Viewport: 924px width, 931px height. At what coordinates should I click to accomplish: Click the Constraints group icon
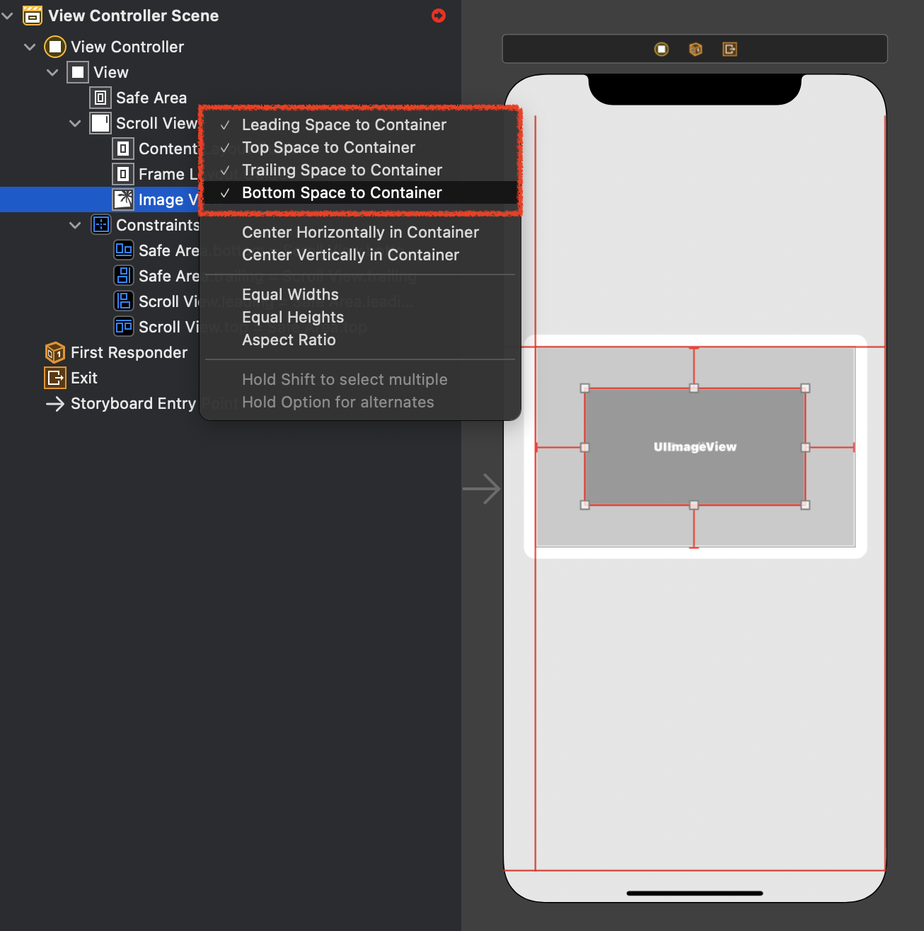[101, 225]
